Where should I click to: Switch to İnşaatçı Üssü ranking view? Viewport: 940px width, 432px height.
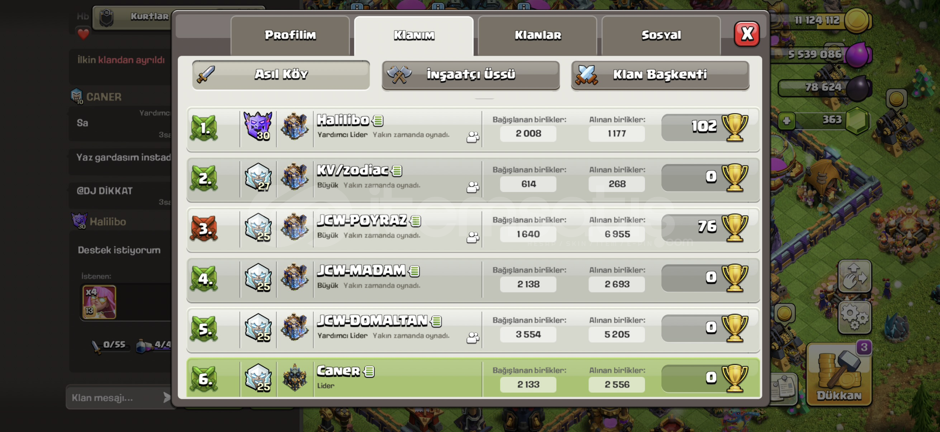click(x=471, y=75)
